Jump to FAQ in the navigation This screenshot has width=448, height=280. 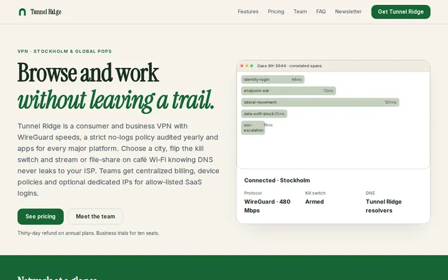(321, 11)
